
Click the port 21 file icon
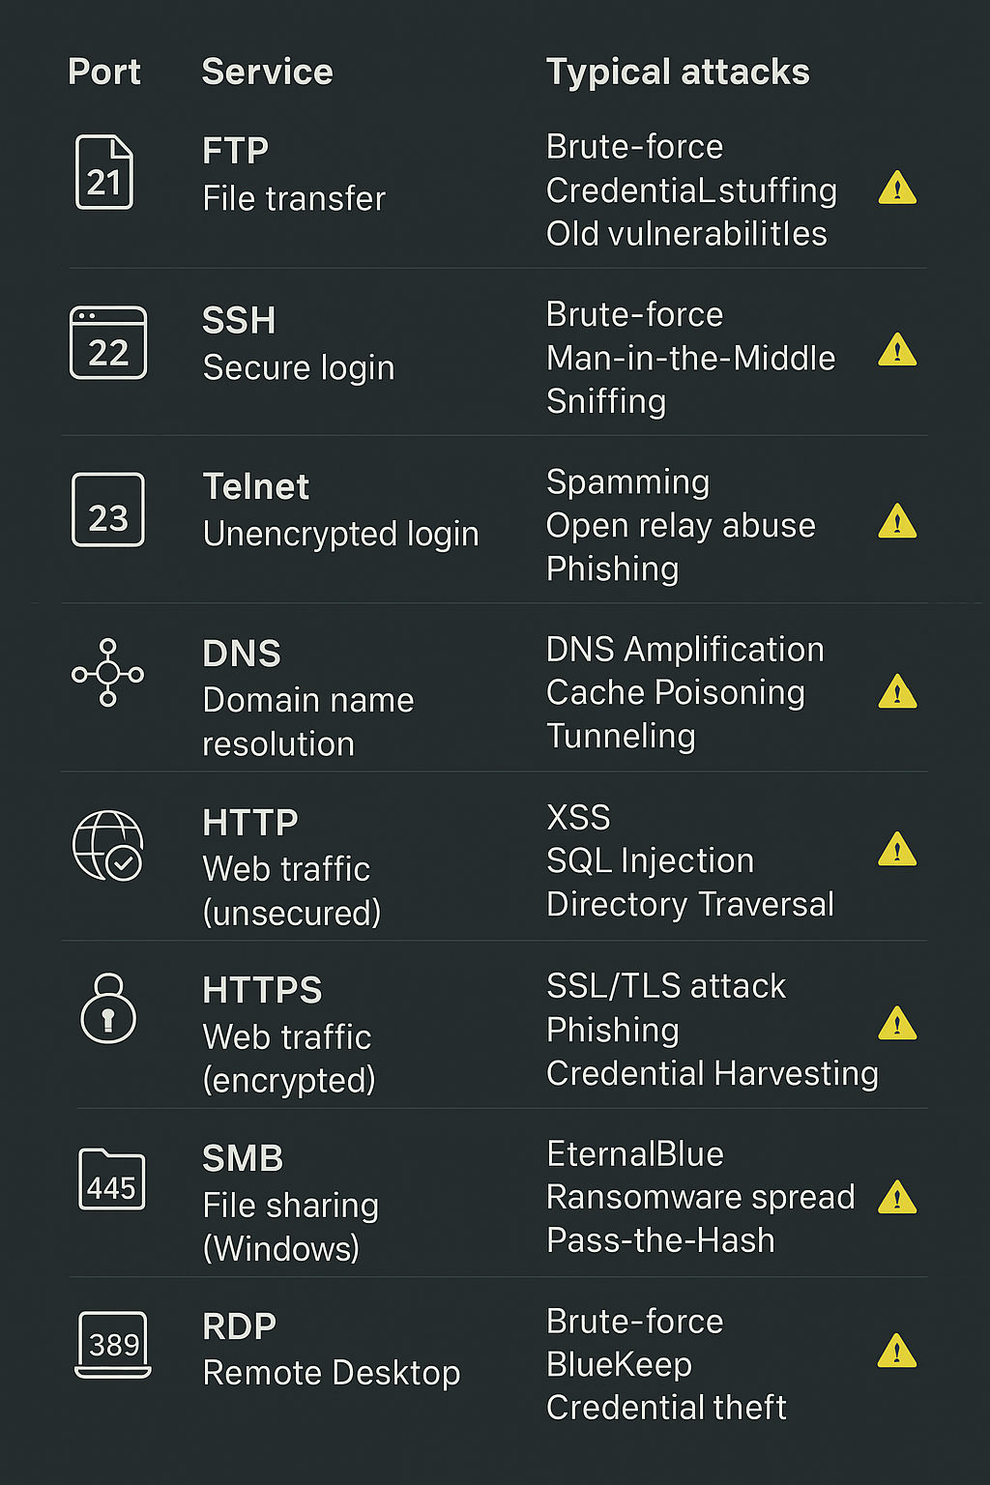click(104, 172)
